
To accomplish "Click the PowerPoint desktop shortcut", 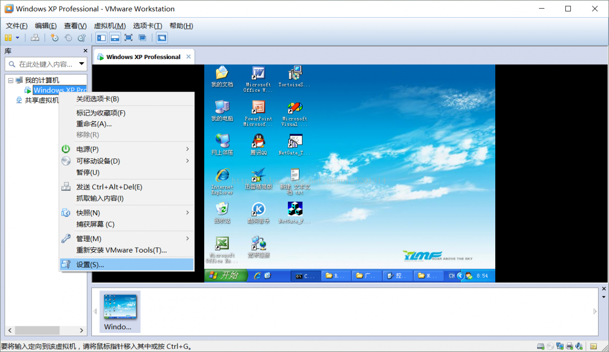I will tap(258, 114).
